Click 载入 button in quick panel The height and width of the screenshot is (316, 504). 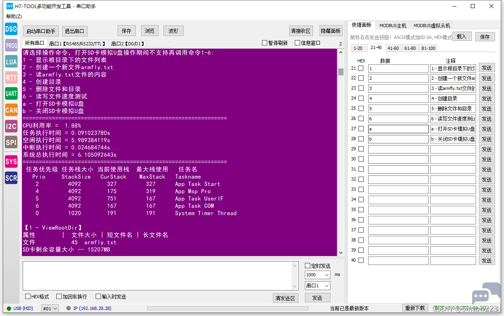click(x=462, y=36)
